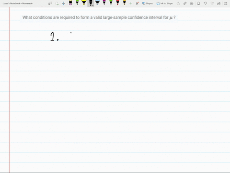230x173 pixels.
Task: Undo the last ink stroke
Action: (x=206, y=3)
